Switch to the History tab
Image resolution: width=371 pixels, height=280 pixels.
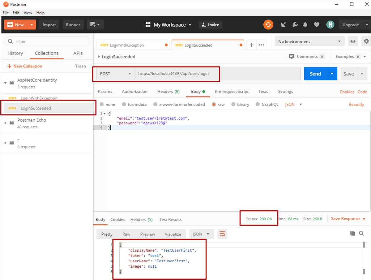click(x=15, y=53)
